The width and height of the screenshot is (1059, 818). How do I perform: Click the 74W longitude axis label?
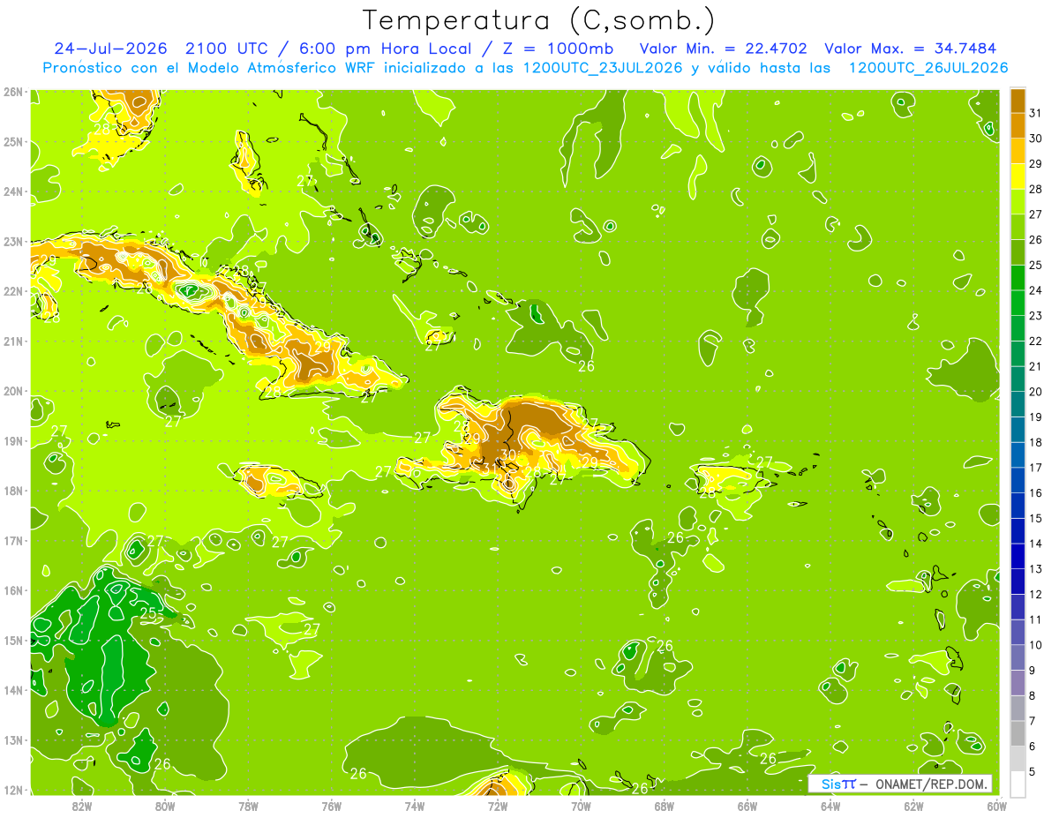[x=415, y=806]
